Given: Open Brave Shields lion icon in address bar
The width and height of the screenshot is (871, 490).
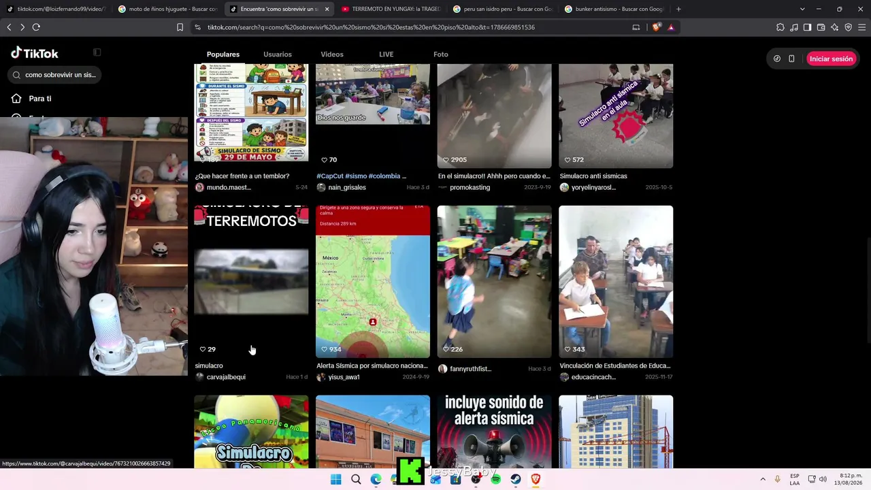Looking at the screenshot, I should point(656,27).
